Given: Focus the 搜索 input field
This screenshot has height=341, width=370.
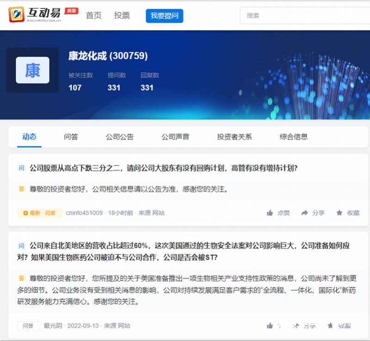Looking at the screenshot, I should pyautogui.click(x=305, y=16).
